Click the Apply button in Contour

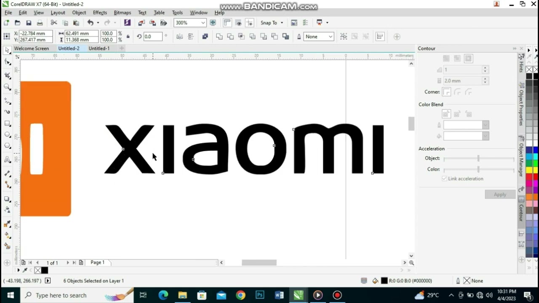tap(500, 194)
